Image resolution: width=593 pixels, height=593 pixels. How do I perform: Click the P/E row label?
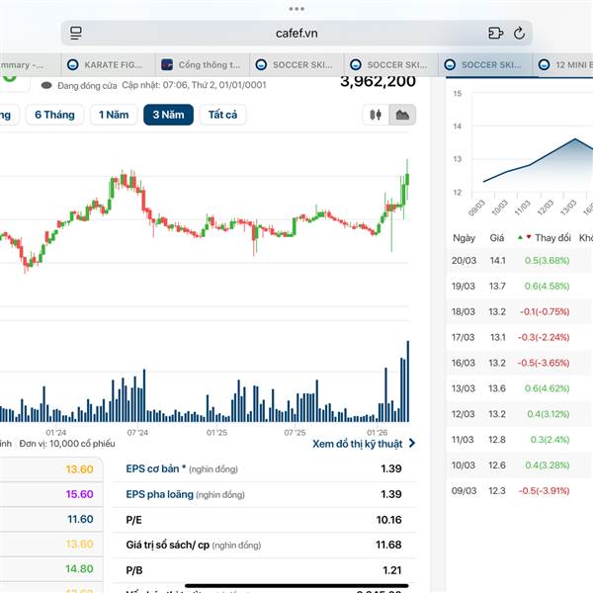133,520
